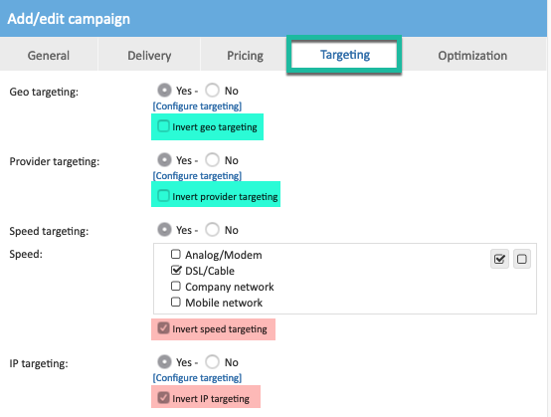Select the Mobile network checkbox
Viewport: 551px width, 417px height.
176,302
